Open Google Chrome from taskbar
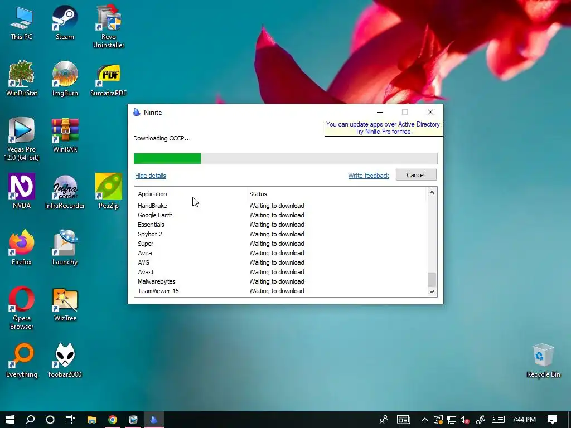This screenshot has width=571, height=428. pos(113,420)
